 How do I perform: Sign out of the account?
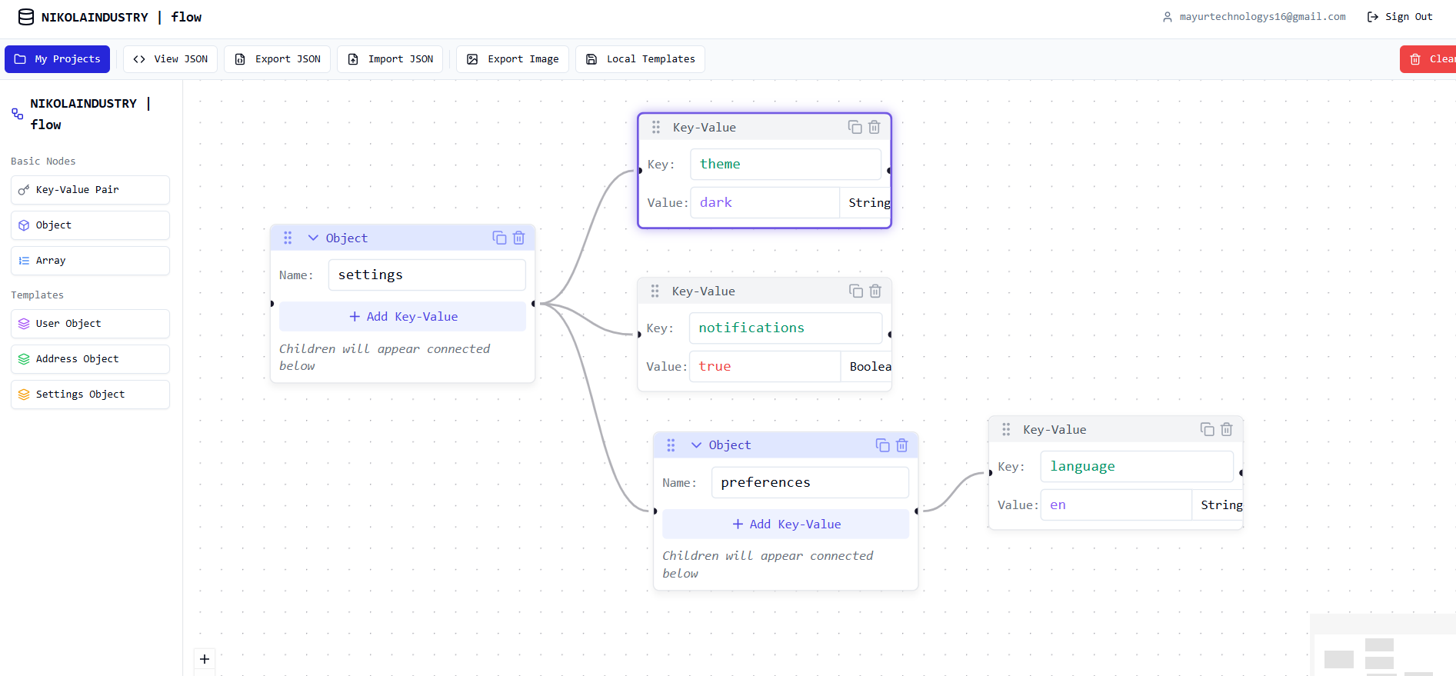coord(1400,17)
